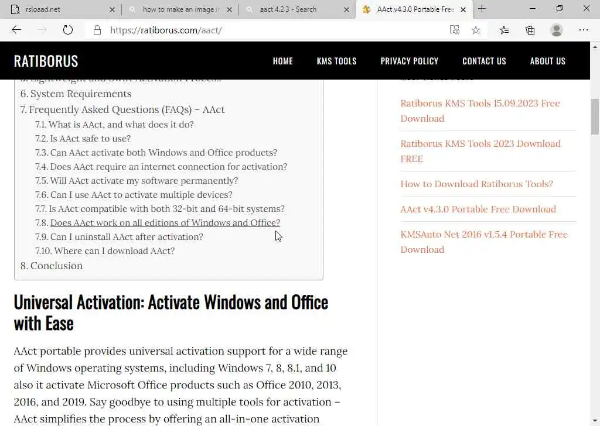Open 'How to Download Ratiborus Tools?' post
Viewport: 600px width, 426px height.
(x=476, y=184)
